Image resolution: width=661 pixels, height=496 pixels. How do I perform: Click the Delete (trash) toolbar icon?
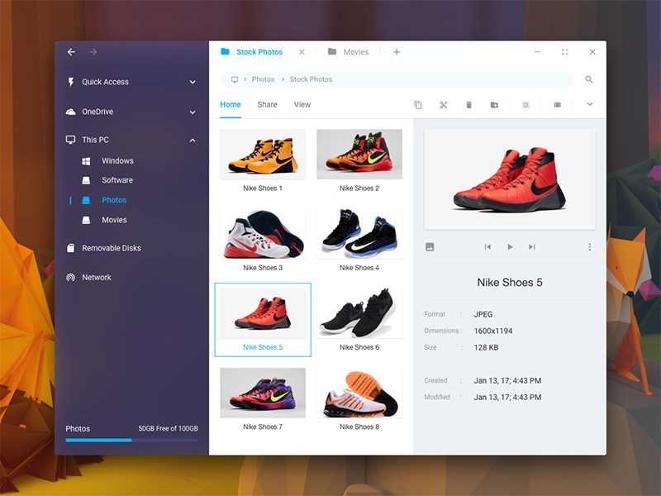(469, 105)
